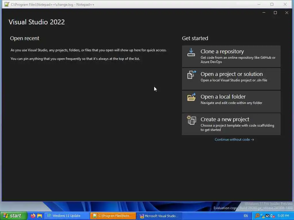
Task: Minimize the Visual Studio 2022 start window
Action: click(264, 13)
